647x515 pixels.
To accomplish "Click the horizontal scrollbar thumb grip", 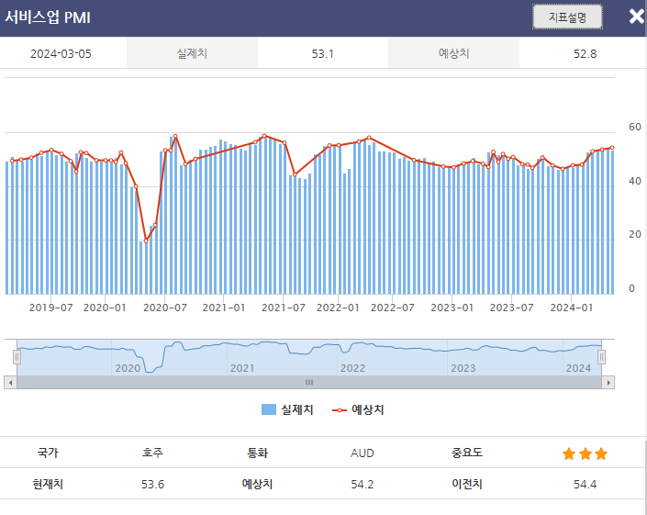I will [309, 383].
